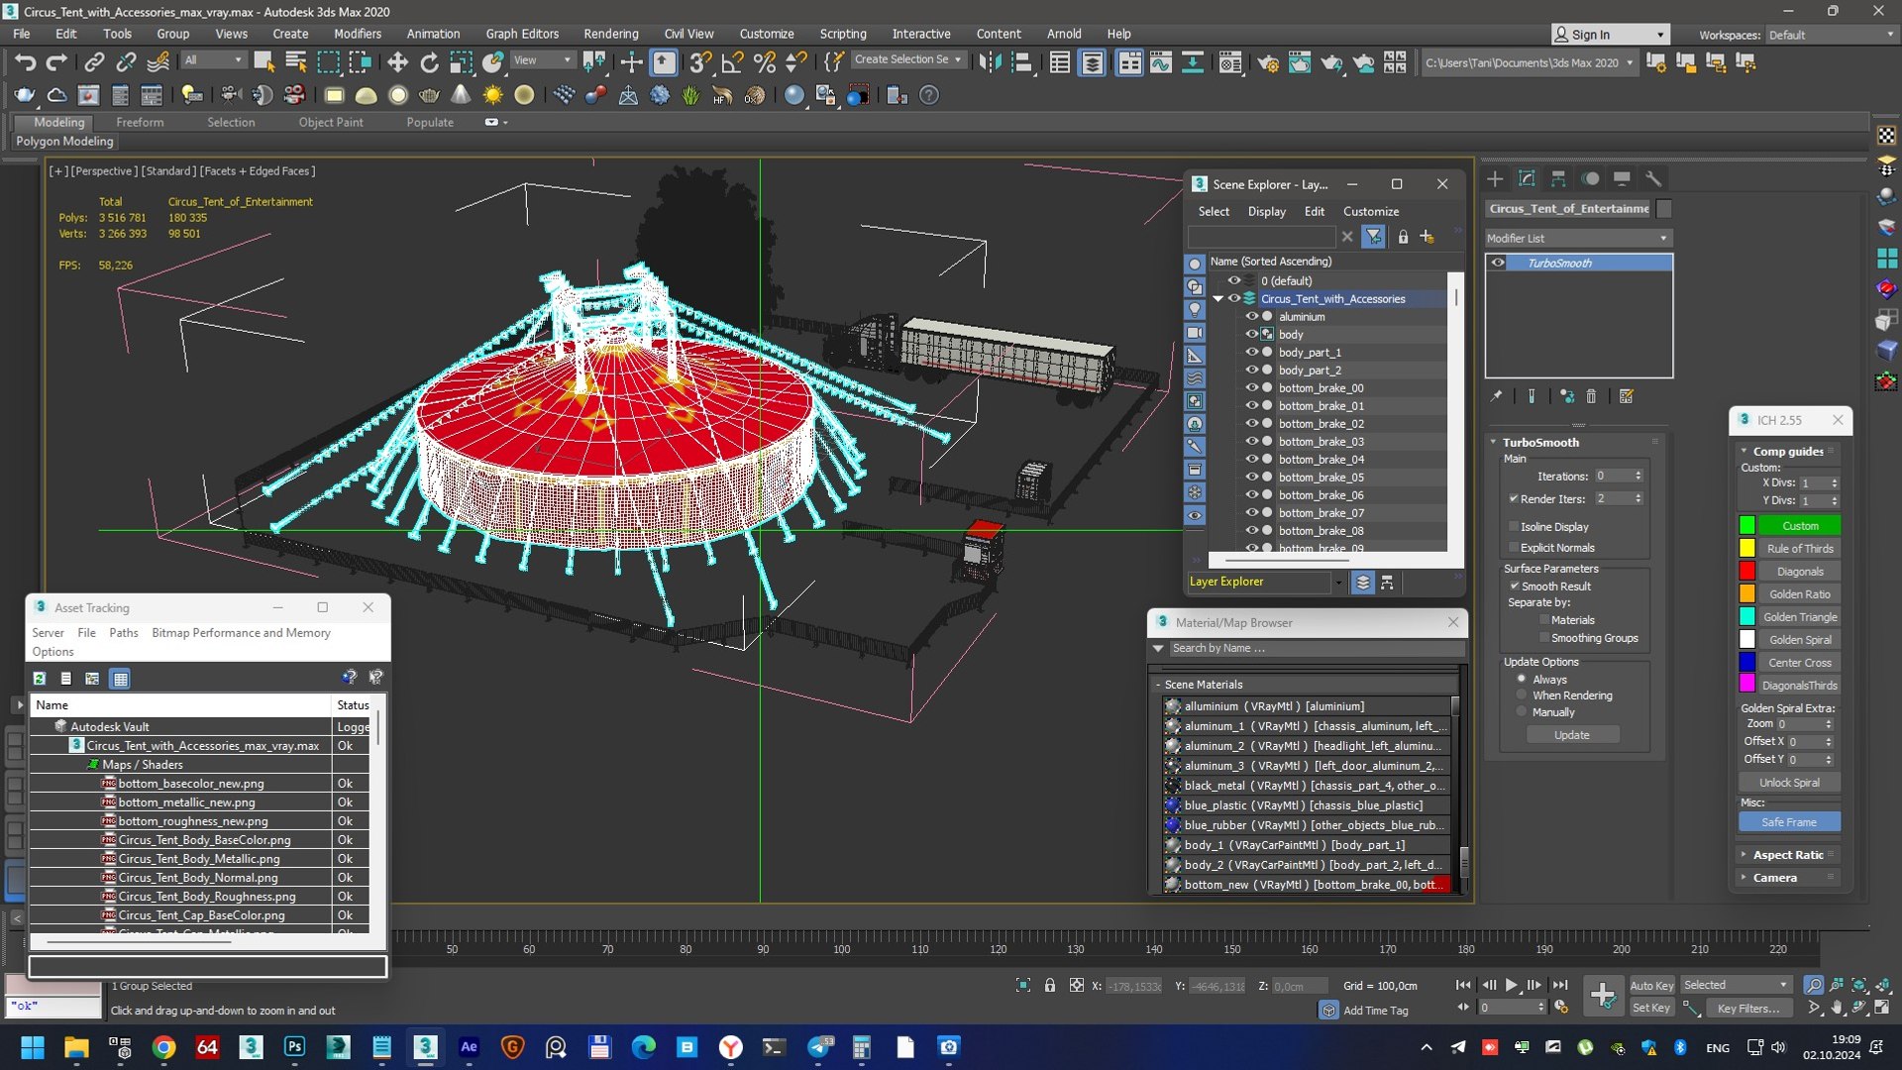This screenshot has width=1902, height=1070.
Task: Click the lock icon in Scene Explorer
Action: point(1403,237)
